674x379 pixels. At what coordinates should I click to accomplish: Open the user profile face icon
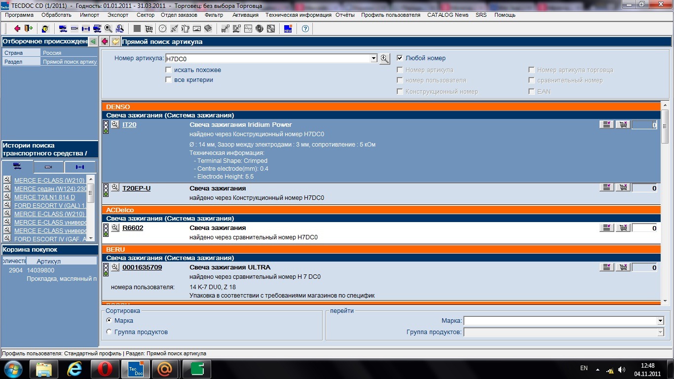pyautogui.click(x=45, y=28)
